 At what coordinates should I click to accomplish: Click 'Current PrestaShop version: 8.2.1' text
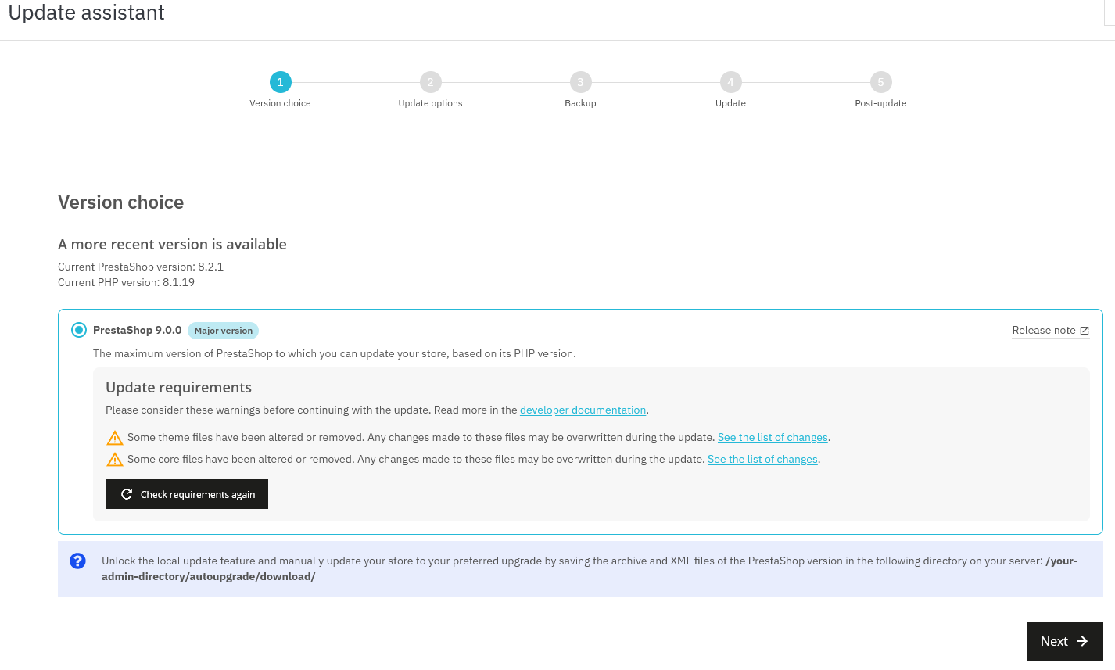[x=141, y=267]
